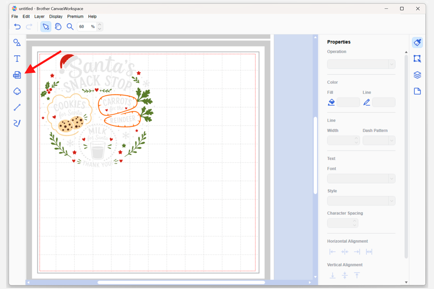Click the SVG import icon
Screen dimensions: 434x289
click(x=17, y=75)
